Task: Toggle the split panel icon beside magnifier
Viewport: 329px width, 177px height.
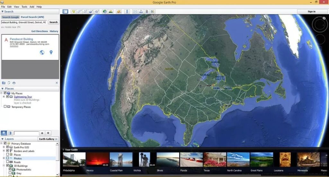Action: point(10,133)
